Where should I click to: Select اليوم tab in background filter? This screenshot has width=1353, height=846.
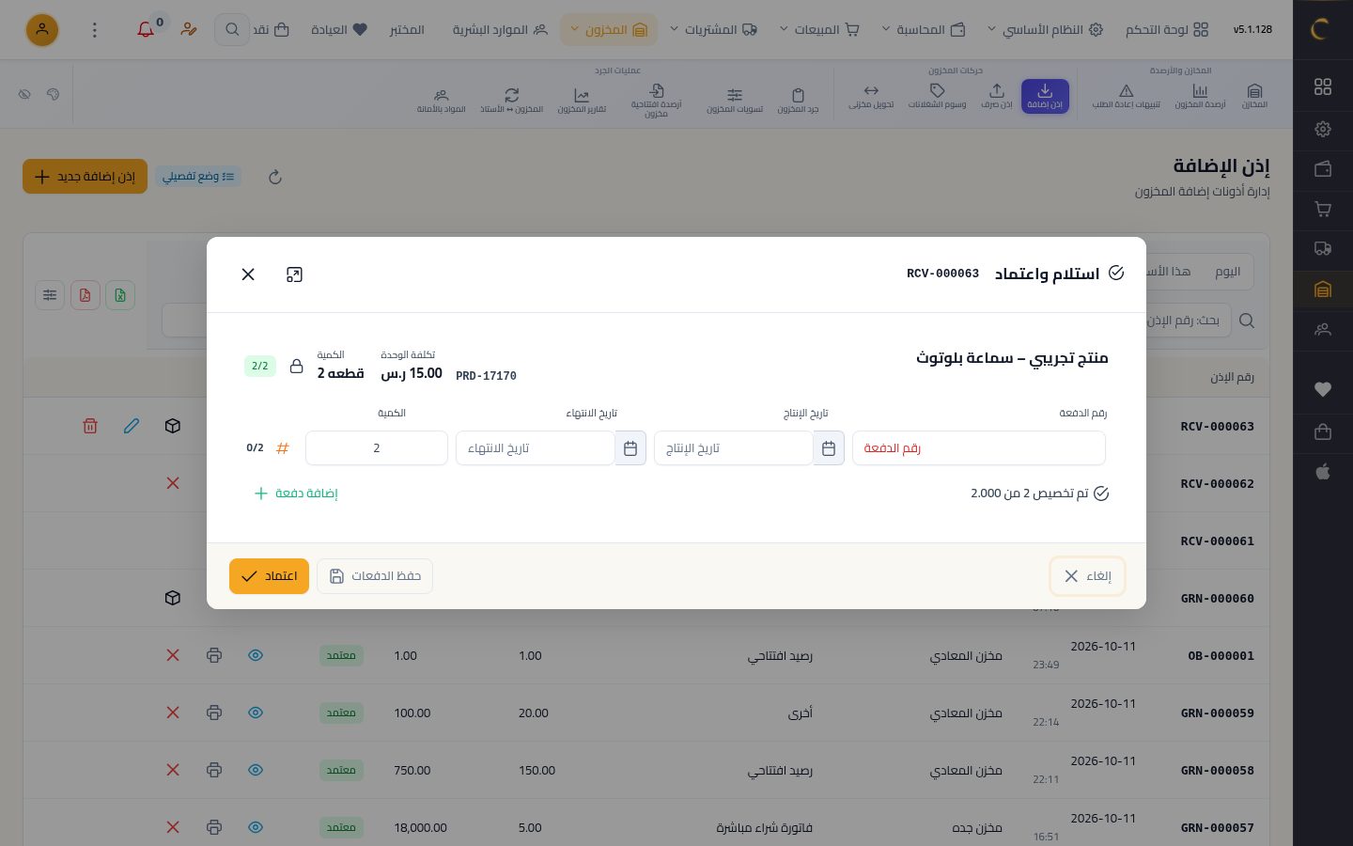(1227, 272)
